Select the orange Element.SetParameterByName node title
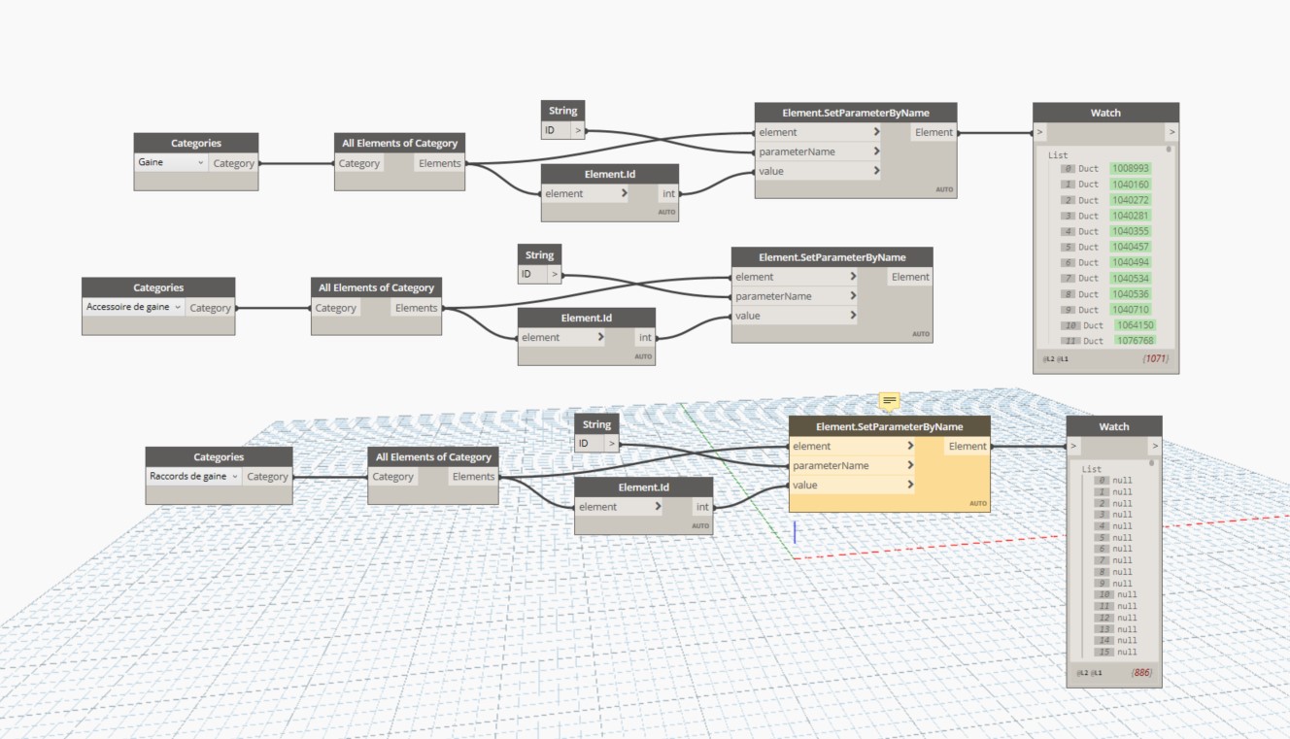 pos(889,426)
